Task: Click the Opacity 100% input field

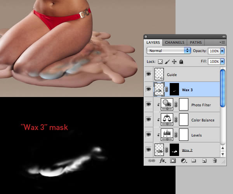Action: 214,51
